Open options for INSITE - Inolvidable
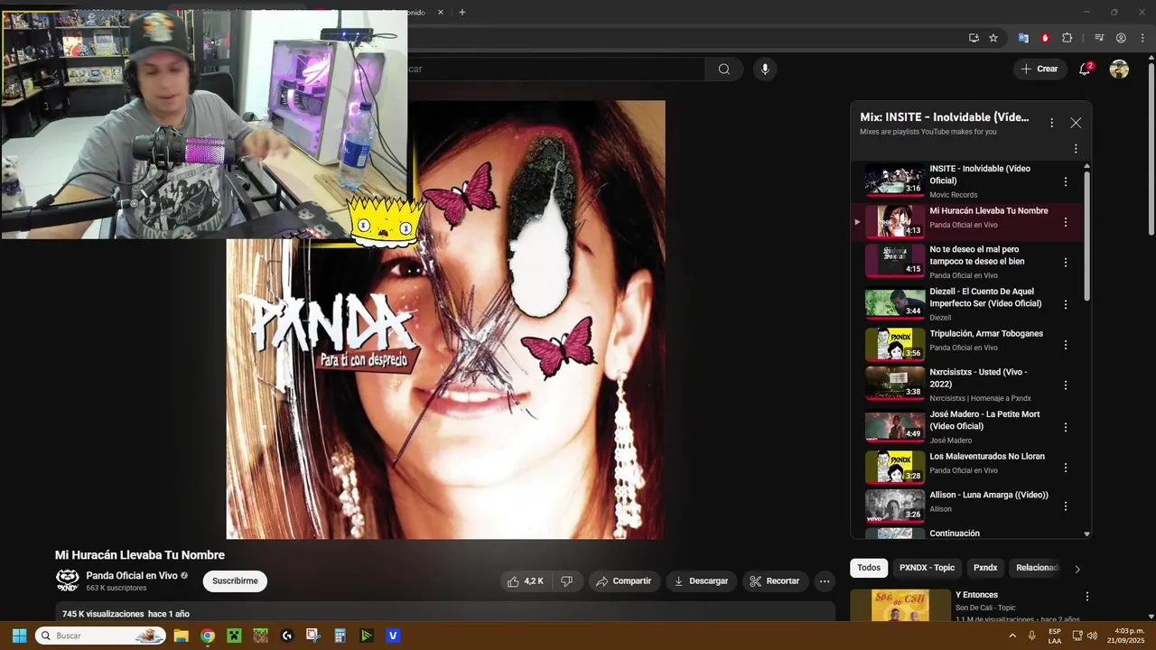 click(1066, 181)
